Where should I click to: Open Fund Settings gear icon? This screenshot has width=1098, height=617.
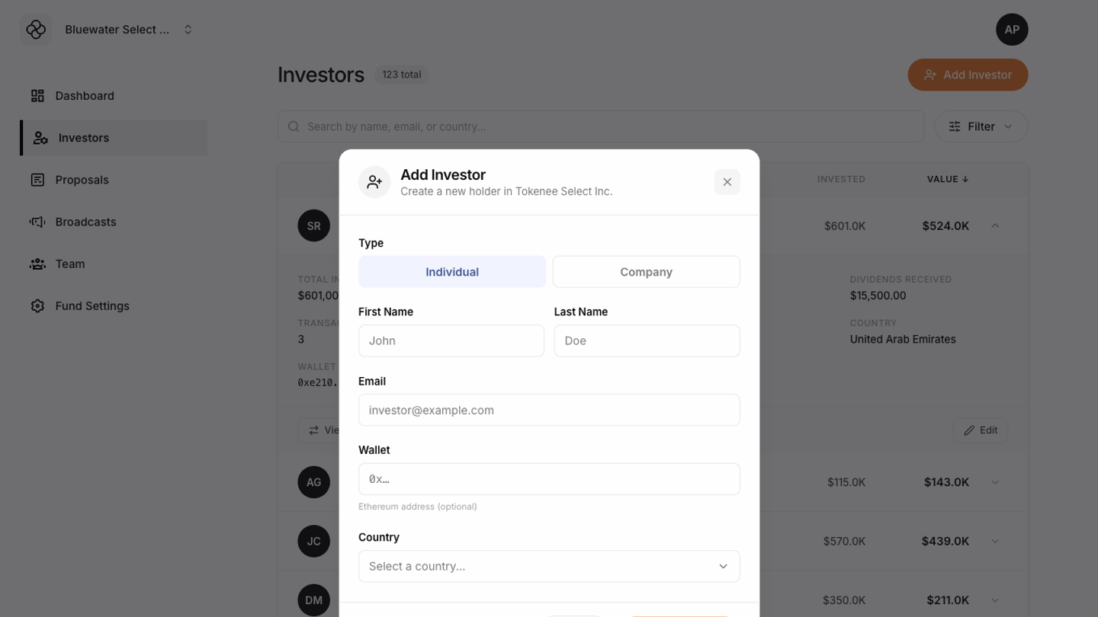tap(37, 306)
